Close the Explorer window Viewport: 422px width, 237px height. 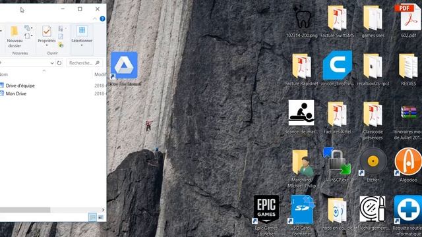click(98, 9)
